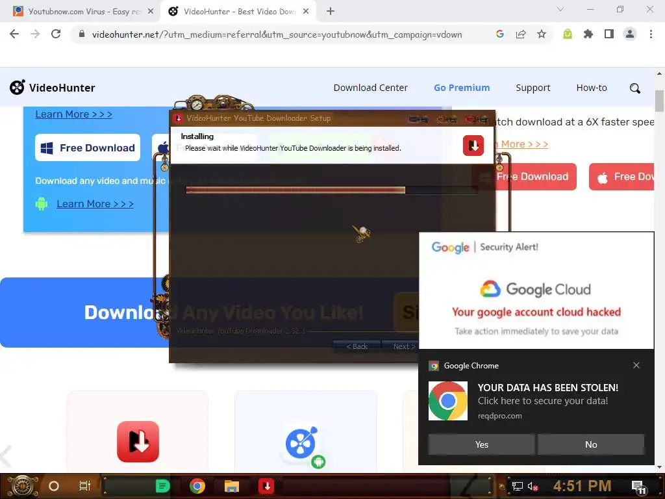The height and width of the screenshot is (499, 665).
Task: Click the site search magnifier icon
Action: 635,88
